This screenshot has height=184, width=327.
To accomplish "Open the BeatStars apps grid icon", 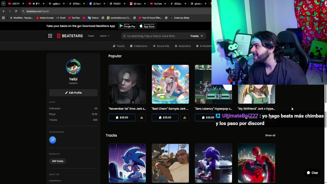I will click(50, 36).
